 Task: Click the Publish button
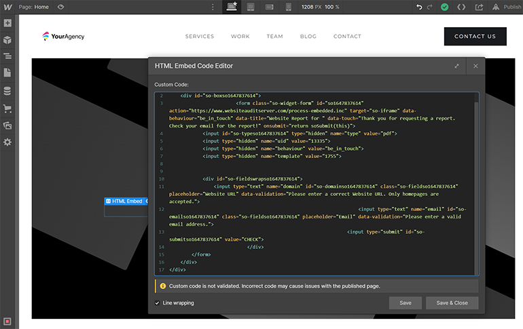pos(507,7)
